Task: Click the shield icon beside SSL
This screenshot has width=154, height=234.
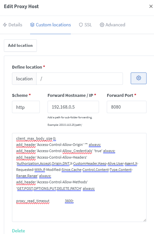Action: [81, 25]
